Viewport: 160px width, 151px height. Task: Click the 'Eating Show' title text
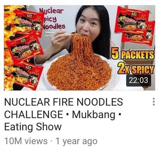point(33,127)
